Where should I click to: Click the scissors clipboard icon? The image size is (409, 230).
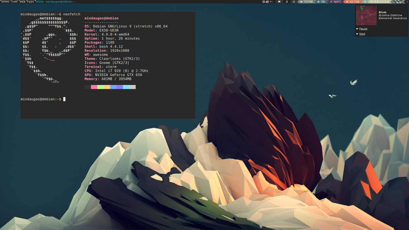point(271,2)
